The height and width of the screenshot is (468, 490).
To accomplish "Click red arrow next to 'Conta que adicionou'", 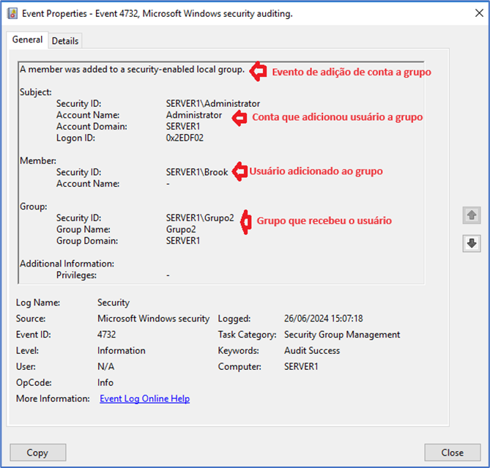I will pyautogui.click(x=239, y=117).
